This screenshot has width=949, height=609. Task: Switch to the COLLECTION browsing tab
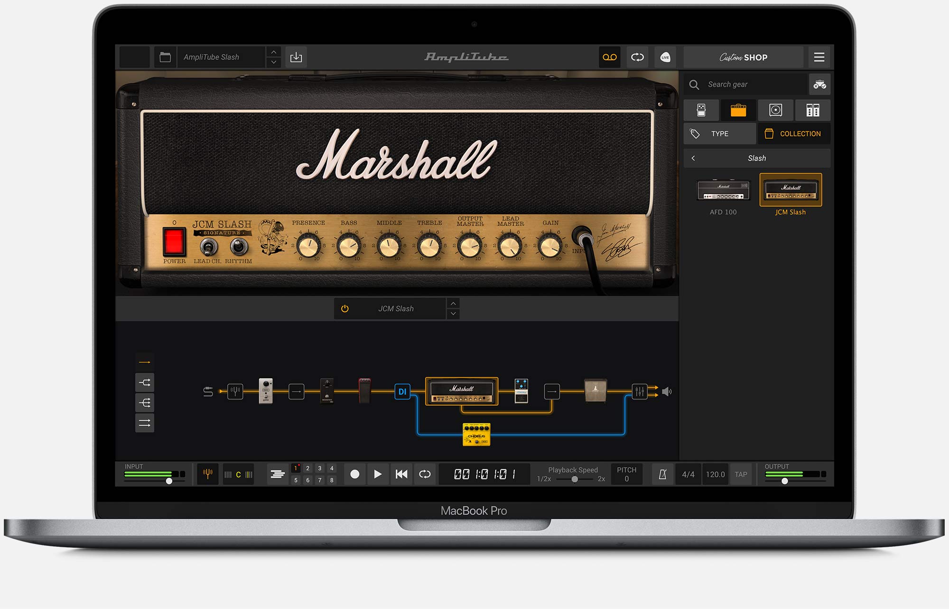tap(794, 134)
